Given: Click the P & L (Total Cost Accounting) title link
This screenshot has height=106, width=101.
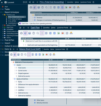Looking at the screenshot, I should [52, 2].
